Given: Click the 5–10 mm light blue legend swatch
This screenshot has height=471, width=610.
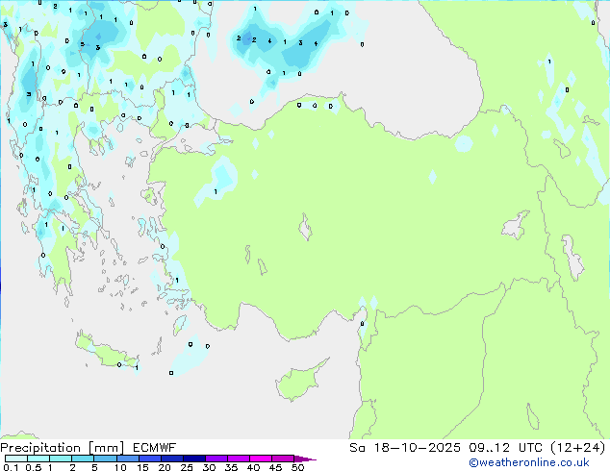Looking at the screenshot, I should pyautogui.click(x=105, y=459).
